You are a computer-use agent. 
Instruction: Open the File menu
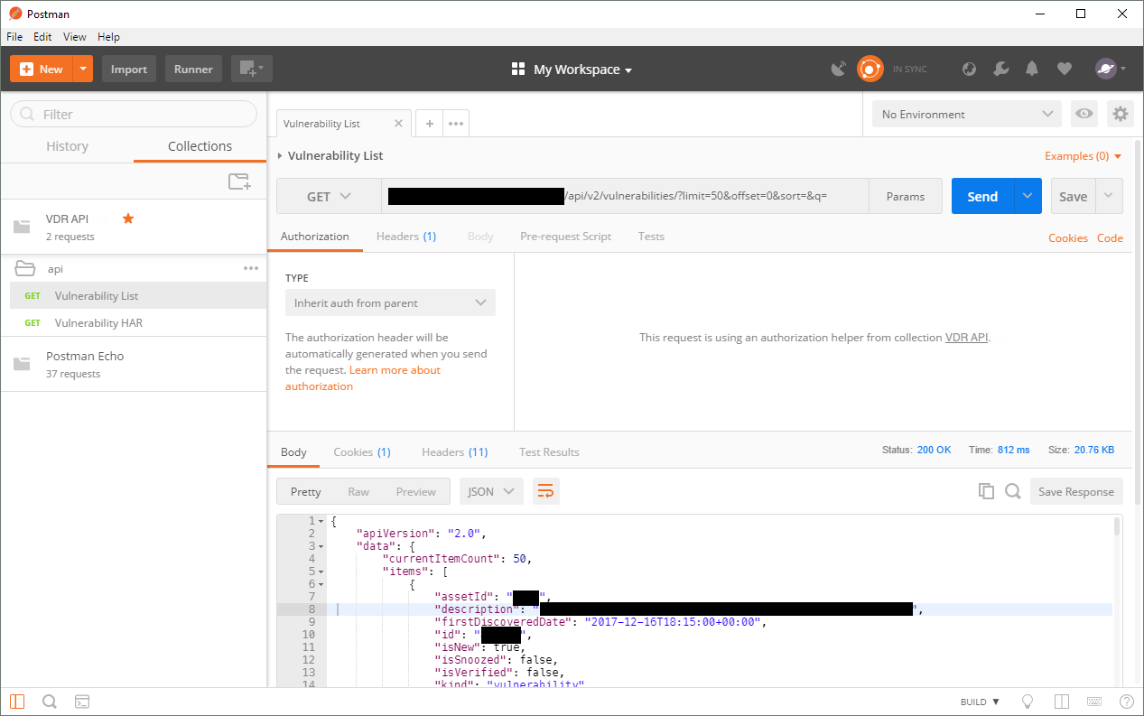(14, 37)
